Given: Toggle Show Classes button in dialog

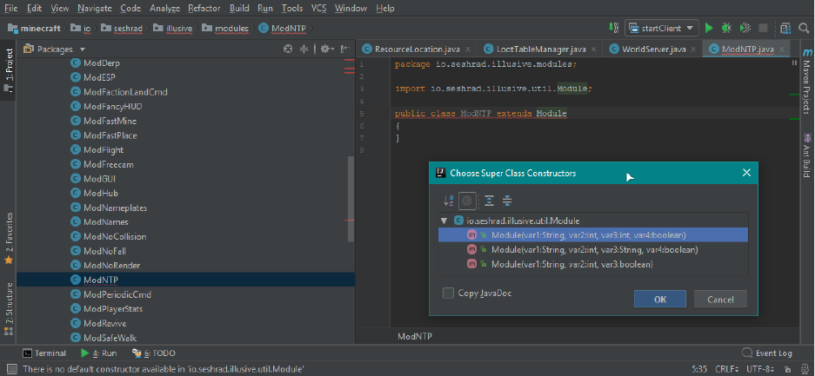Looking at the screenshot, I should pos(468,200).
